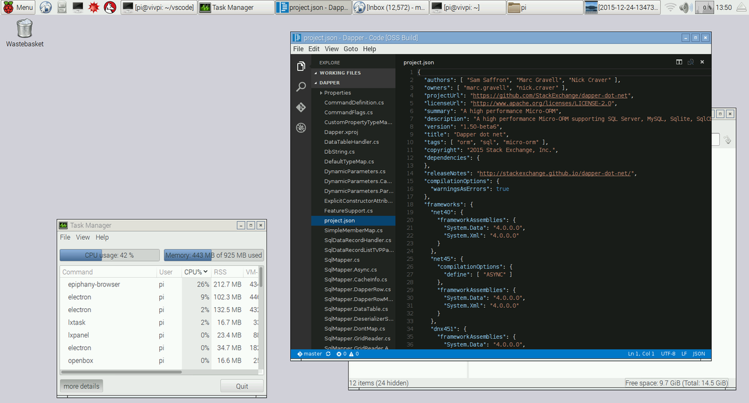This screenshot has width=749, height=403.
Task: Switch to pi@vivpi ~/vscode terminal in taskbar
Action: 159,7
